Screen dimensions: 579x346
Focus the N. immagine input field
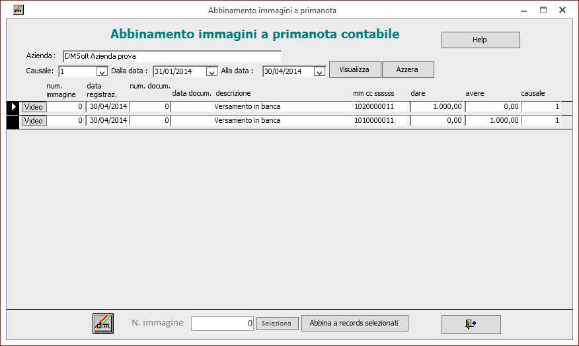(x=222, y=324)
